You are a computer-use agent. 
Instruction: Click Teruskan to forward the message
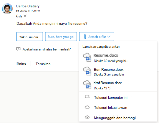[43, 64]
